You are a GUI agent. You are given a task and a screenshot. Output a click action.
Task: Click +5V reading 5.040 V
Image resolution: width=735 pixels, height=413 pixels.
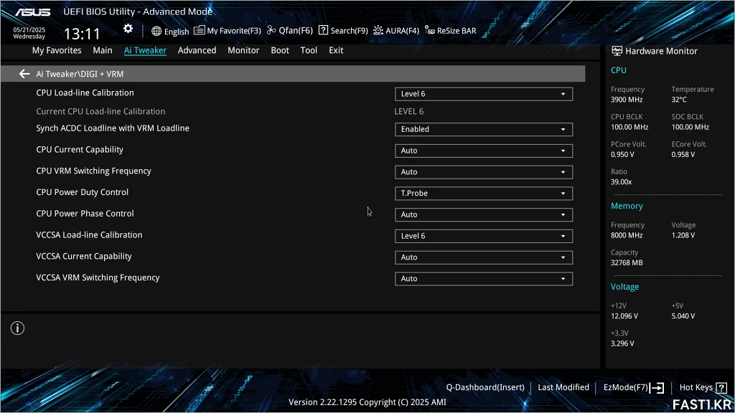click(683, 316)
